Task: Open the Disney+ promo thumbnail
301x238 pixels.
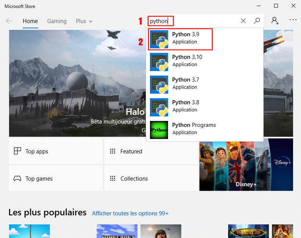Action: 246,164
